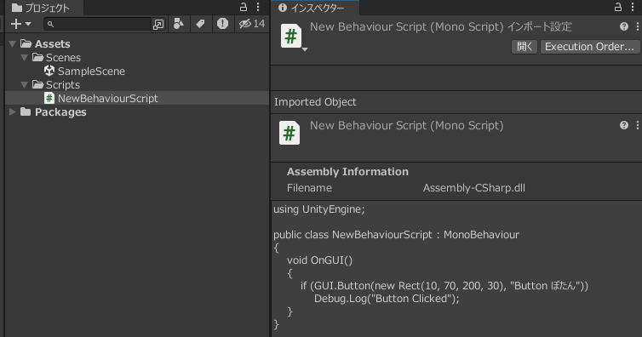Click the plus create-asset button
This screenshot has width=642, height=337.
tap(15, 24)
